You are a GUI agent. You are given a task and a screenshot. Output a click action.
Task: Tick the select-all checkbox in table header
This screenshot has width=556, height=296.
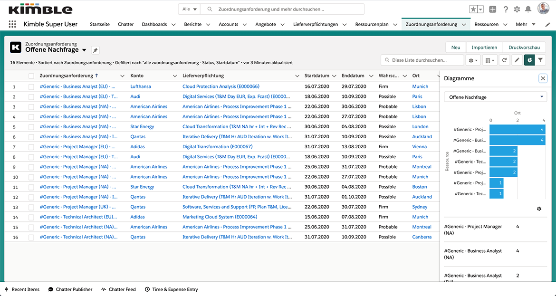[31, 76]
